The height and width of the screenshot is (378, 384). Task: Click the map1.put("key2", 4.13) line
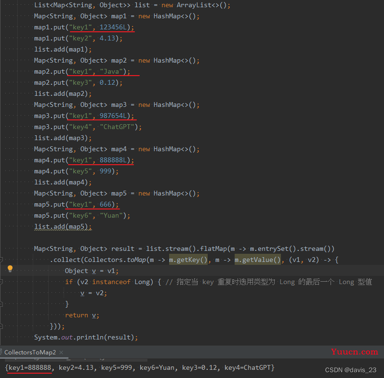click(x=78, y=38)
